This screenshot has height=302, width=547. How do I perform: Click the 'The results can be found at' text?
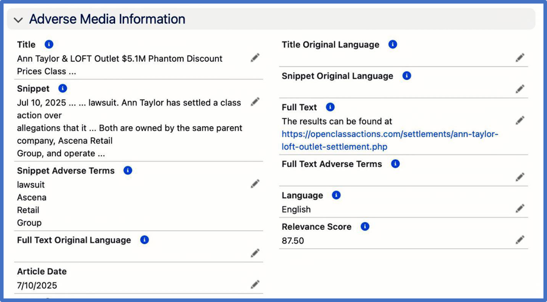click(x=337, y=121)
